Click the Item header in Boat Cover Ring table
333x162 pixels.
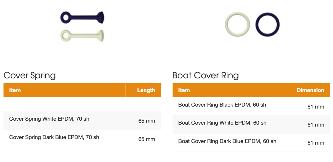tap(184, 90)
